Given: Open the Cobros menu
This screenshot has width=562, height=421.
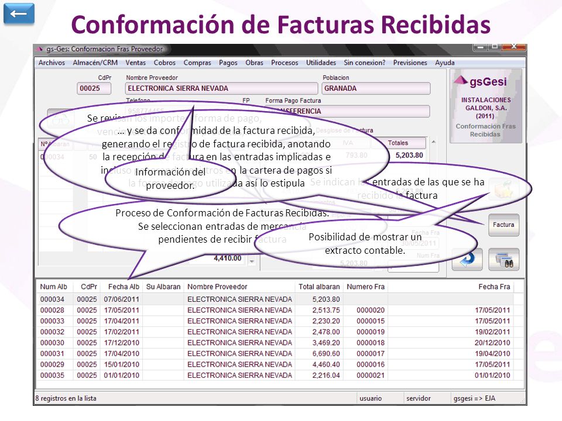Looking at the screenshot, I should coord(165,63).
